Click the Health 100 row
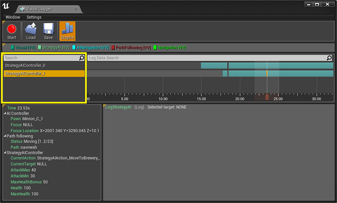This screenshot has height=203, width=337. [21, 188]
